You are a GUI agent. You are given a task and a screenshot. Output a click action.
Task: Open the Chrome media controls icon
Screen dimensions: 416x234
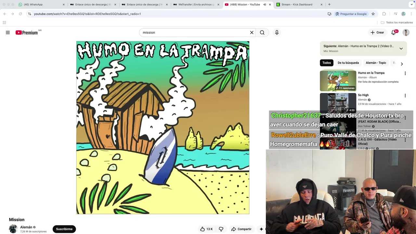tap(396, 14)
